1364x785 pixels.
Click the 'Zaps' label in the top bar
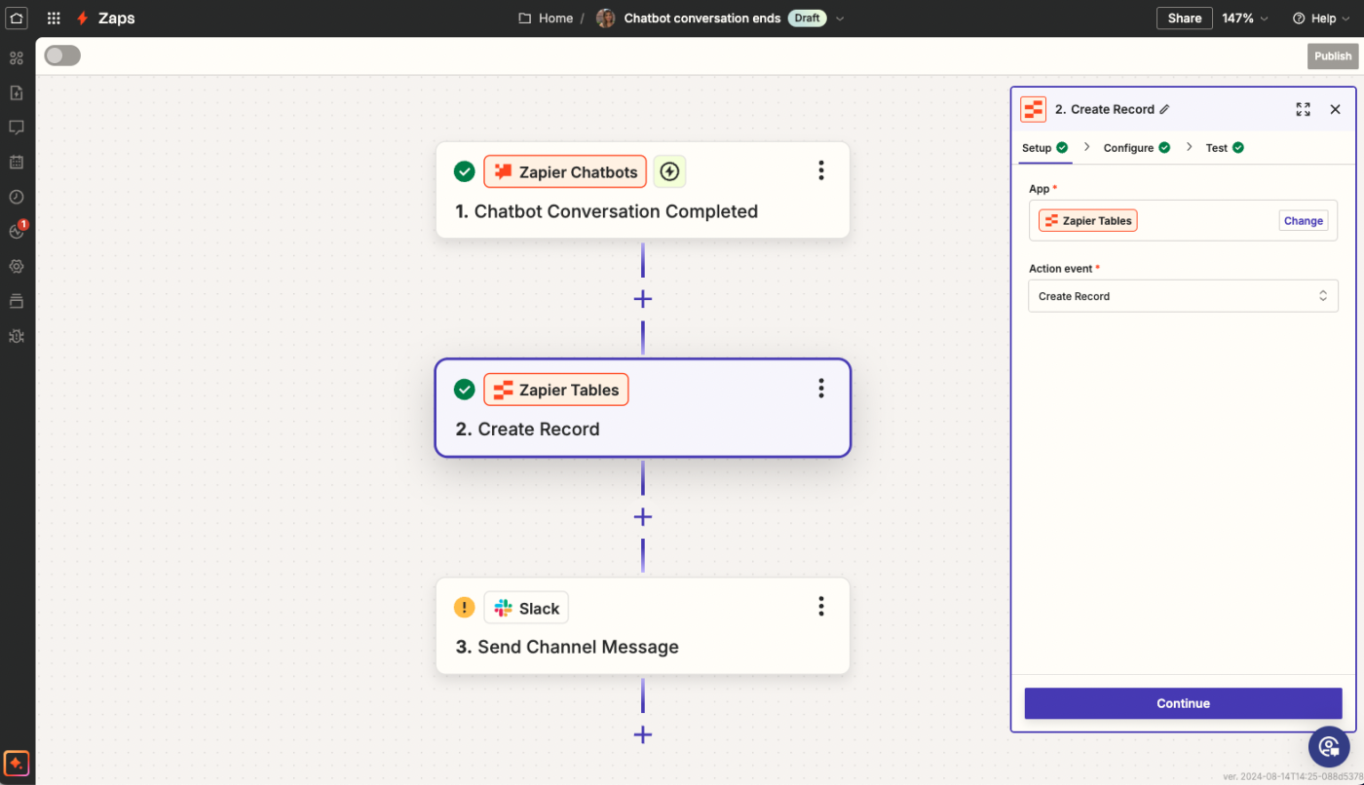tap(117, 19)
